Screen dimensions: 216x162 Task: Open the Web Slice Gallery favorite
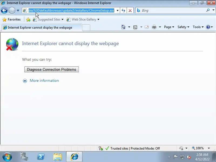point(83,19)
